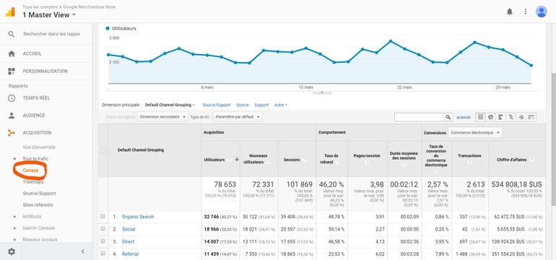Viewport: 556px width, 260px height.
Task: Click the sidebar search magnifier icon
Action: point(12,34)
